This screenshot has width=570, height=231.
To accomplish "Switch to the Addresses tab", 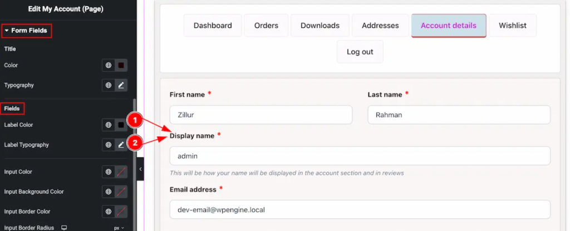I will click(380, 26).
